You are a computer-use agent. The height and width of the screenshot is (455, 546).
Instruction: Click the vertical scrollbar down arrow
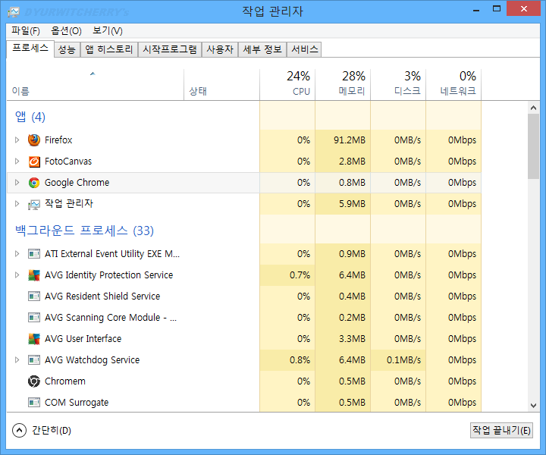pos(533,406)
